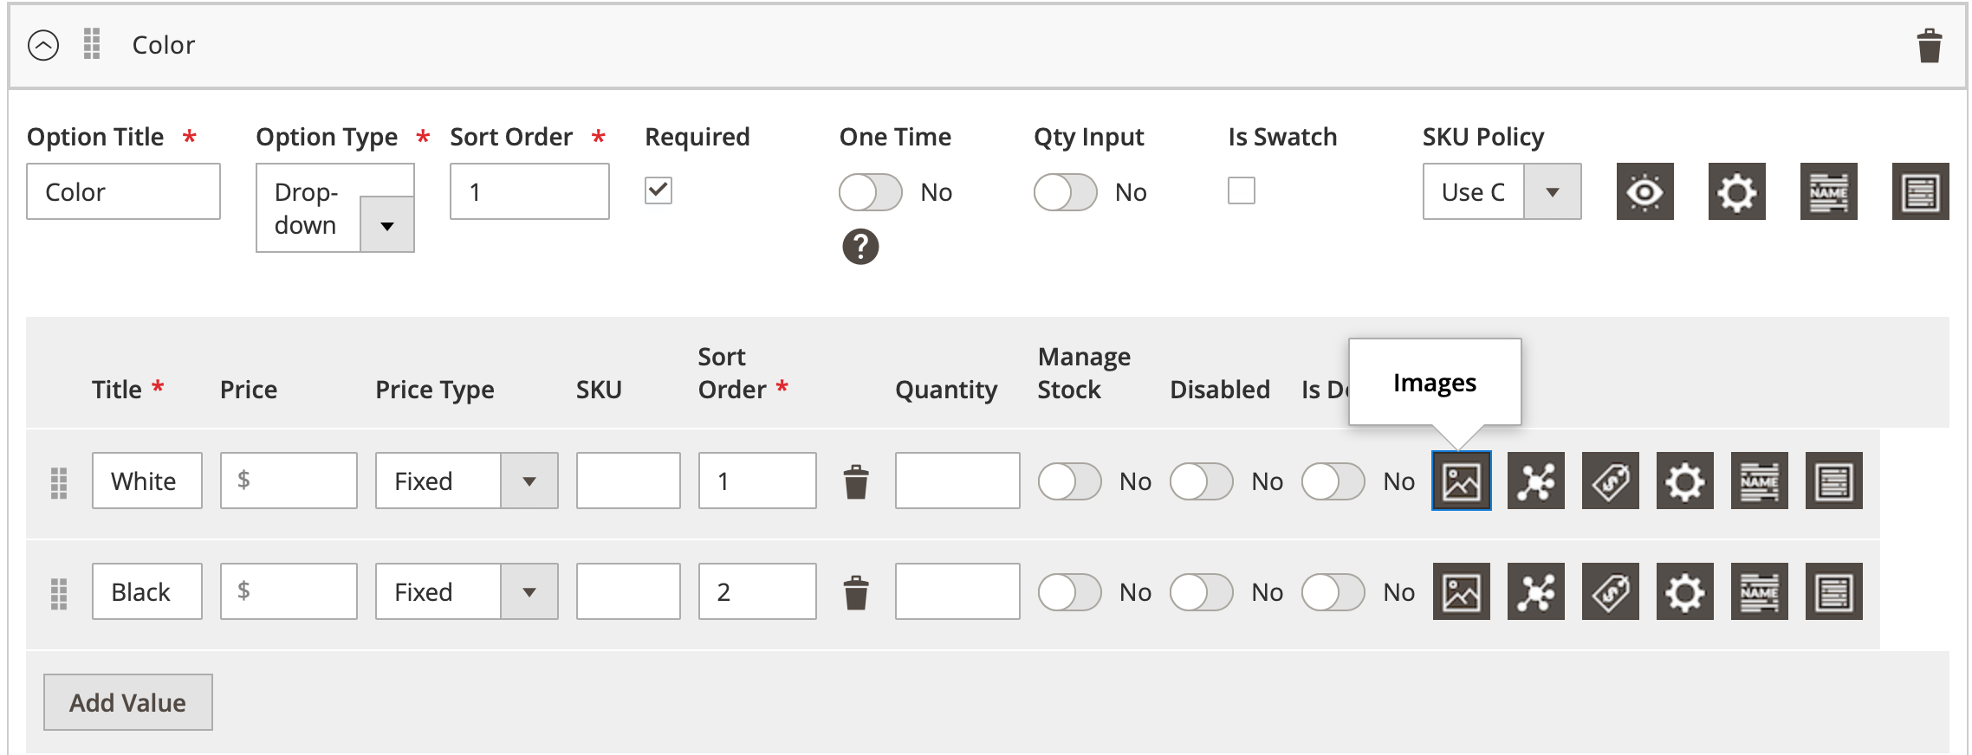Open dependency icon for White value
Image resolution: width=1972 pixels, height=755 pixels.
(x=1536, y=481)
